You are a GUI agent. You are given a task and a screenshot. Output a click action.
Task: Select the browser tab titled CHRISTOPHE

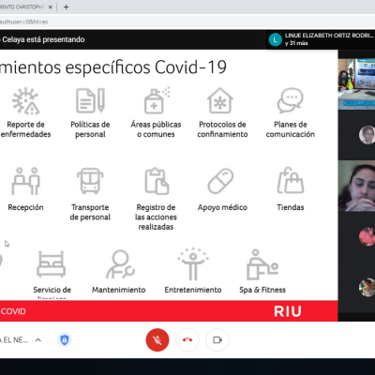coord(27,7)
